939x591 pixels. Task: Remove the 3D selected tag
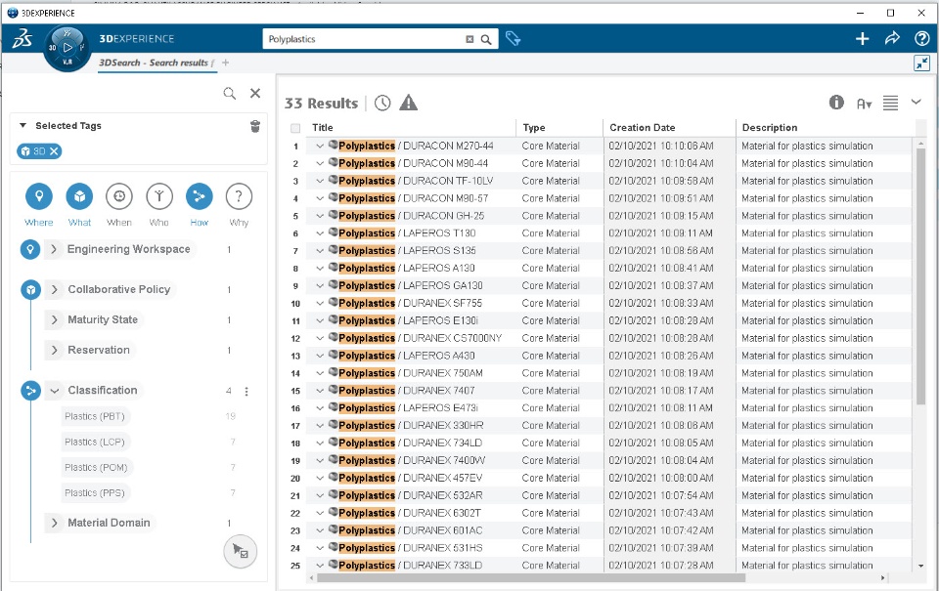(54, 151)
